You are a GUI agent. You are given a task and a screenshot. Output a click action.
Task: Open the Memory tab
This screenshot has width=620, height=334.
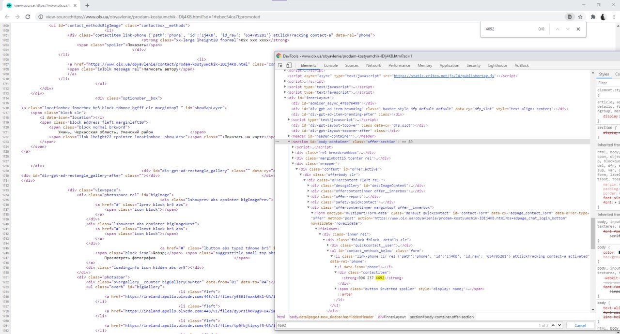coord(425,65)
